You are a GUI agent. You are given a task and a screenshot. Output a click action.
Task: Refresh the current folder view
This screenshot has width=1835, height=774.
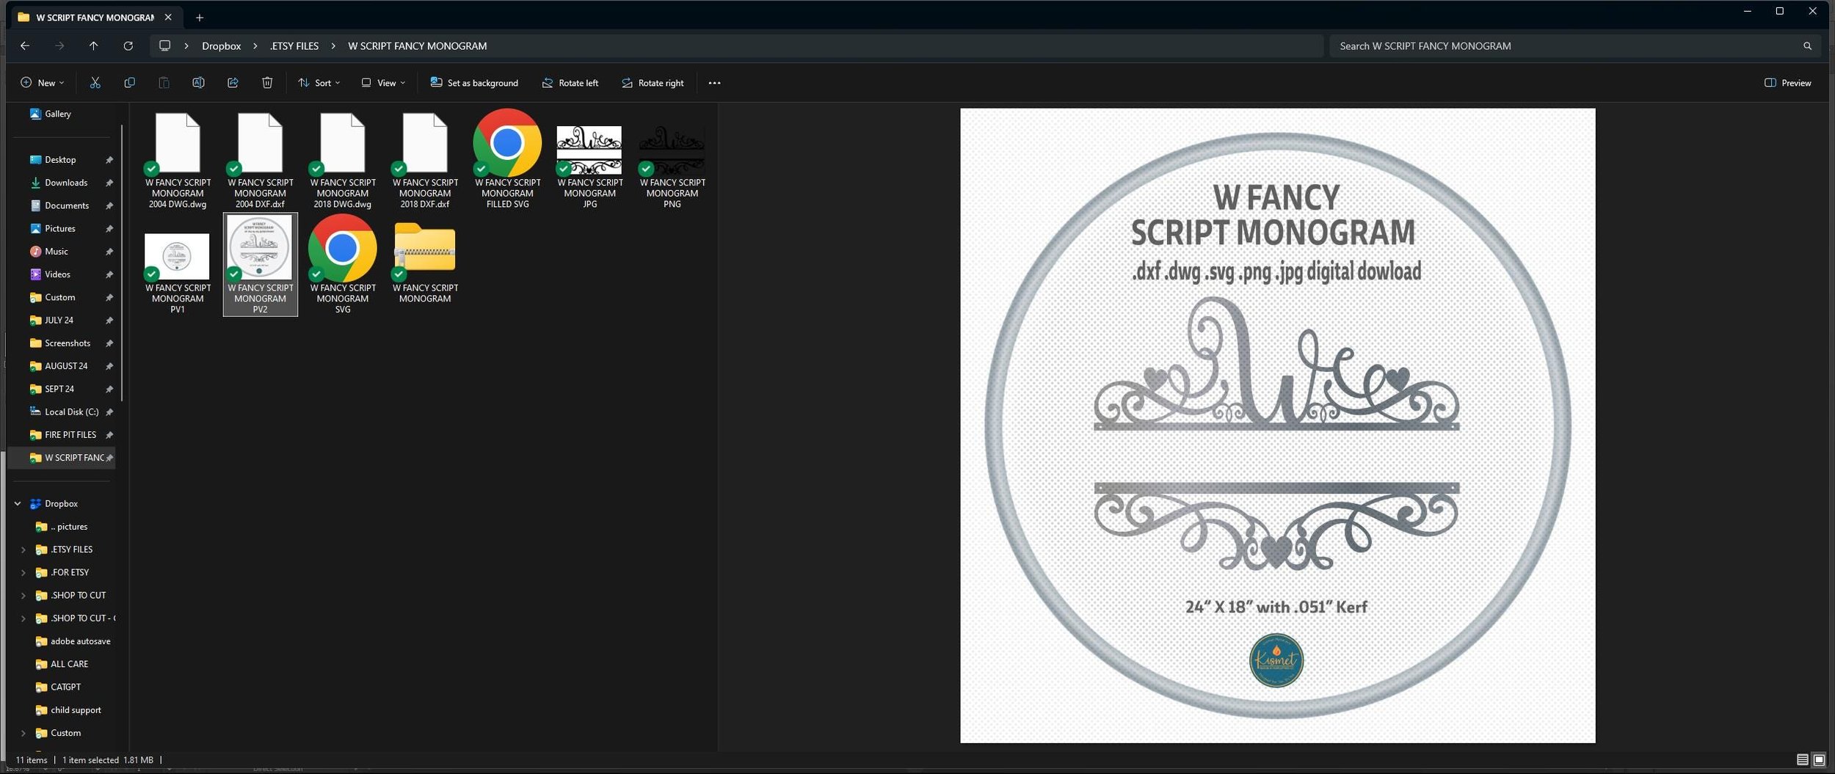point(128,45)
